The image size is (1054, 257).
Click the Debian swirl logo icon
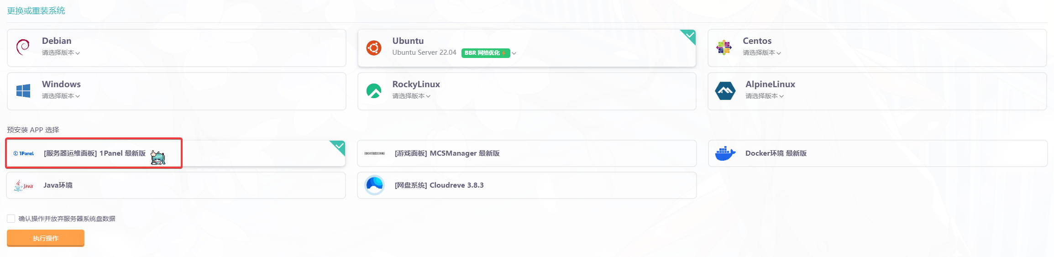[23, 47]
